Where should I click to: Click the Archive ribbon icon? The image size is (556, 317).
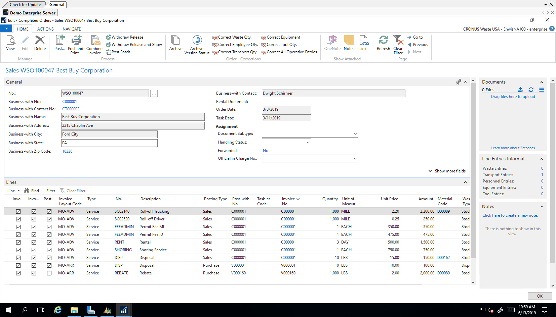[x=176, y=43]
